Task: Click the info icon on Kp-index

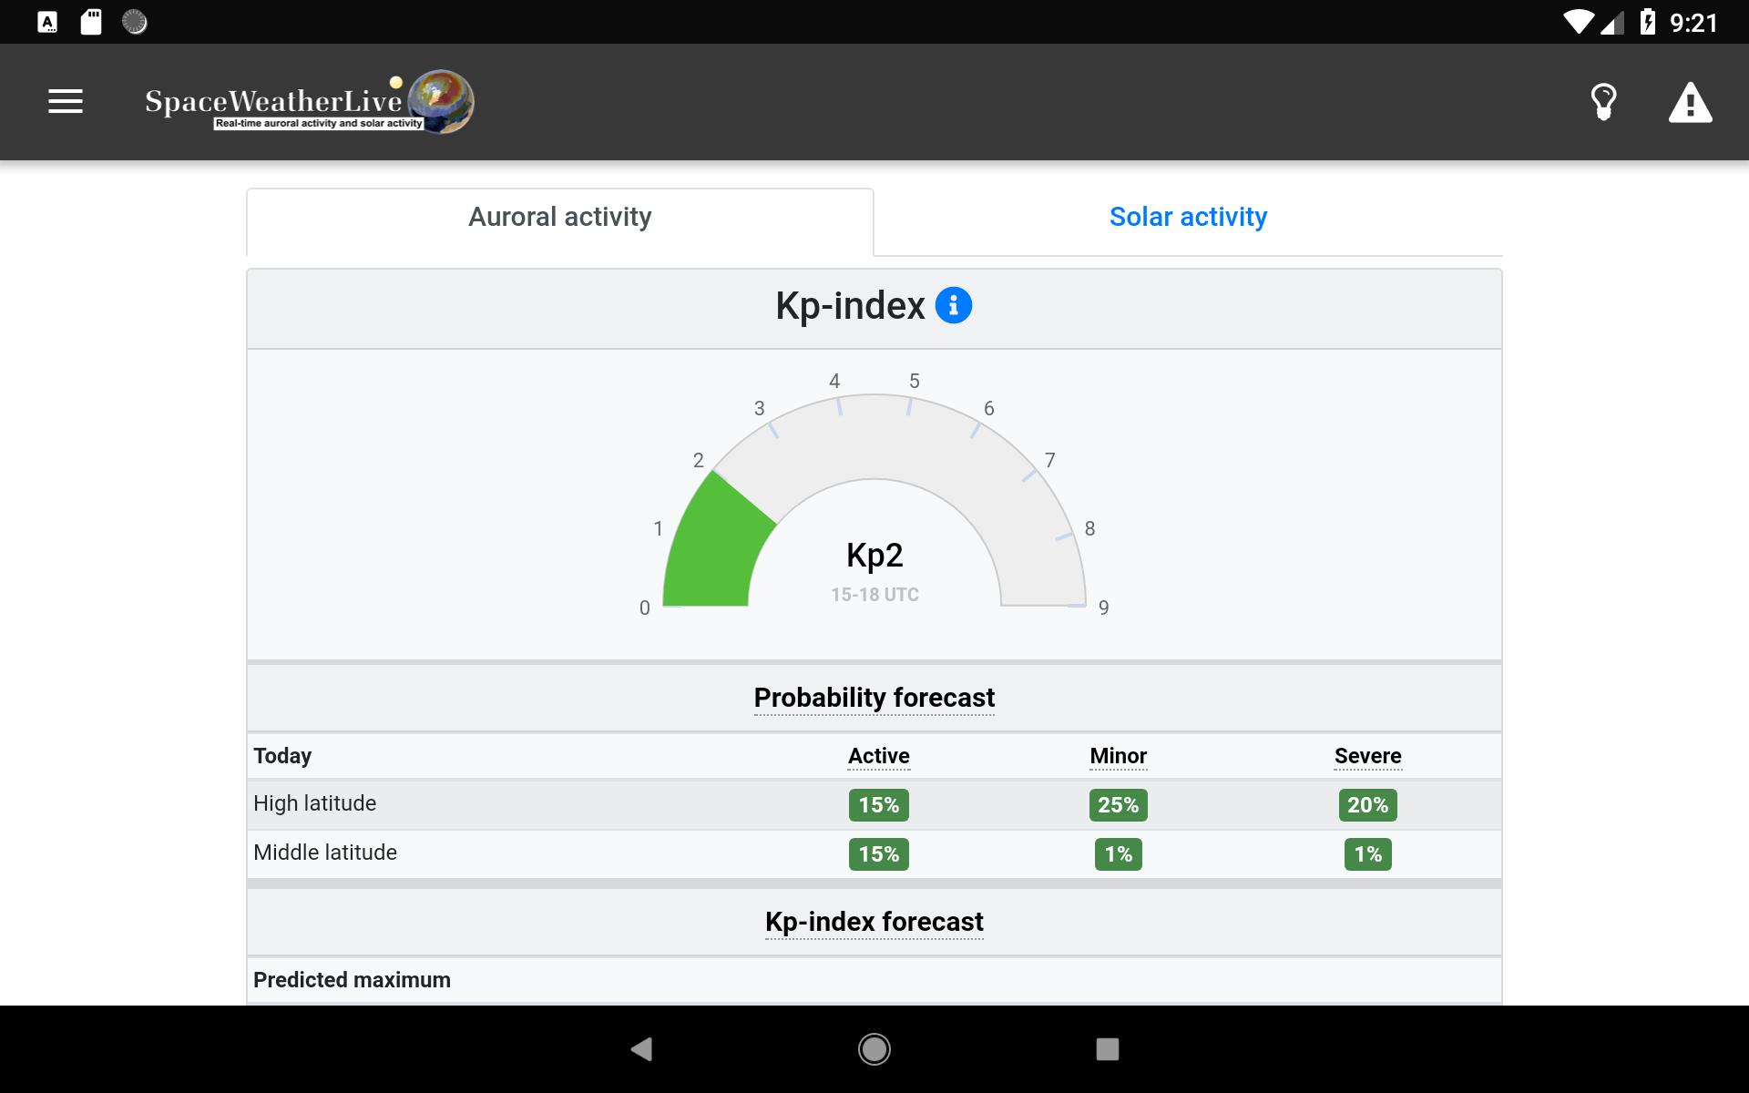Action: pyautogui.click(x=953, y=307)
